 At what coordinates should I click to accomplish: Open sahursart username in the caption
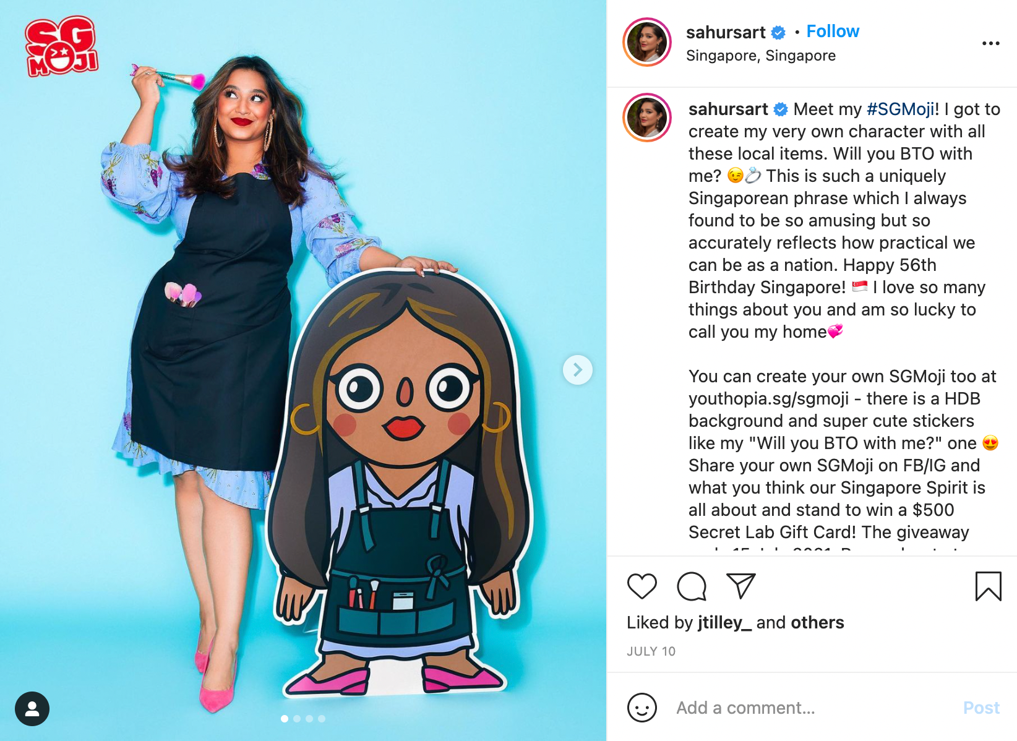coord(728,109)
